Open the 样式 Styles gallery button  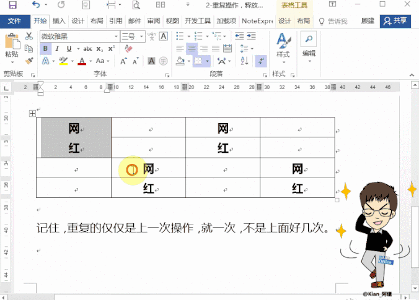click(283, 48)
